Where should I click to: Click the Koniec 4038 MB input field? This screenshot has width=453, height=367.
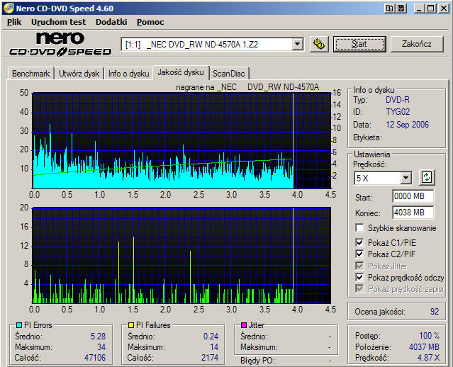413,213
